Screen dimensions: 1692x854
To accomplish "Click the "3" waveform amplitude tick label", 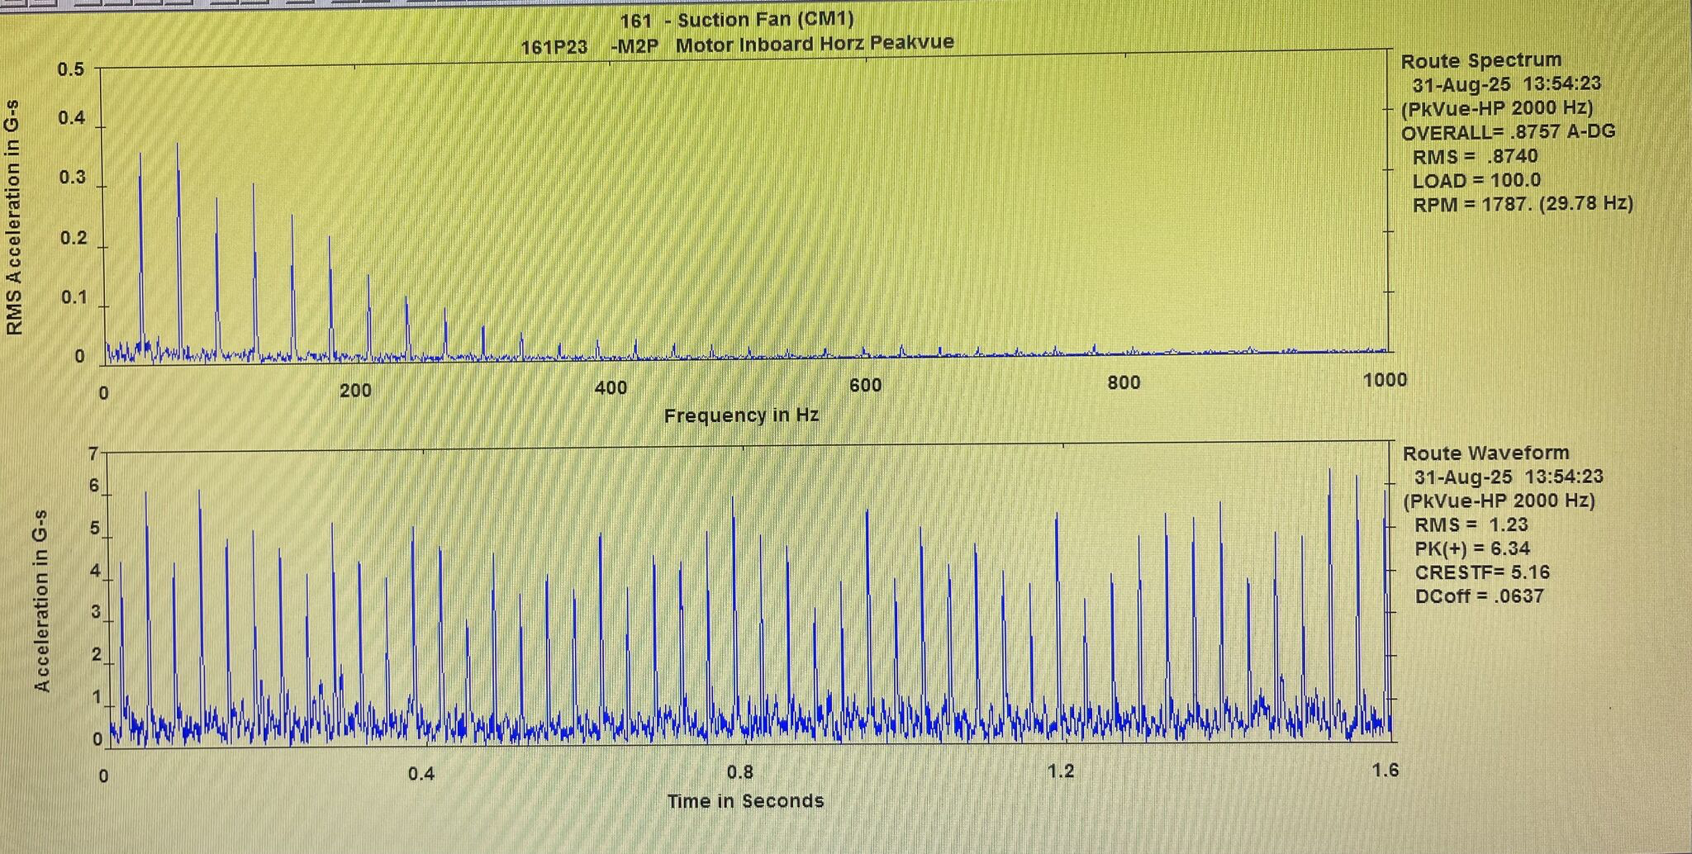I will pos(96,612).
